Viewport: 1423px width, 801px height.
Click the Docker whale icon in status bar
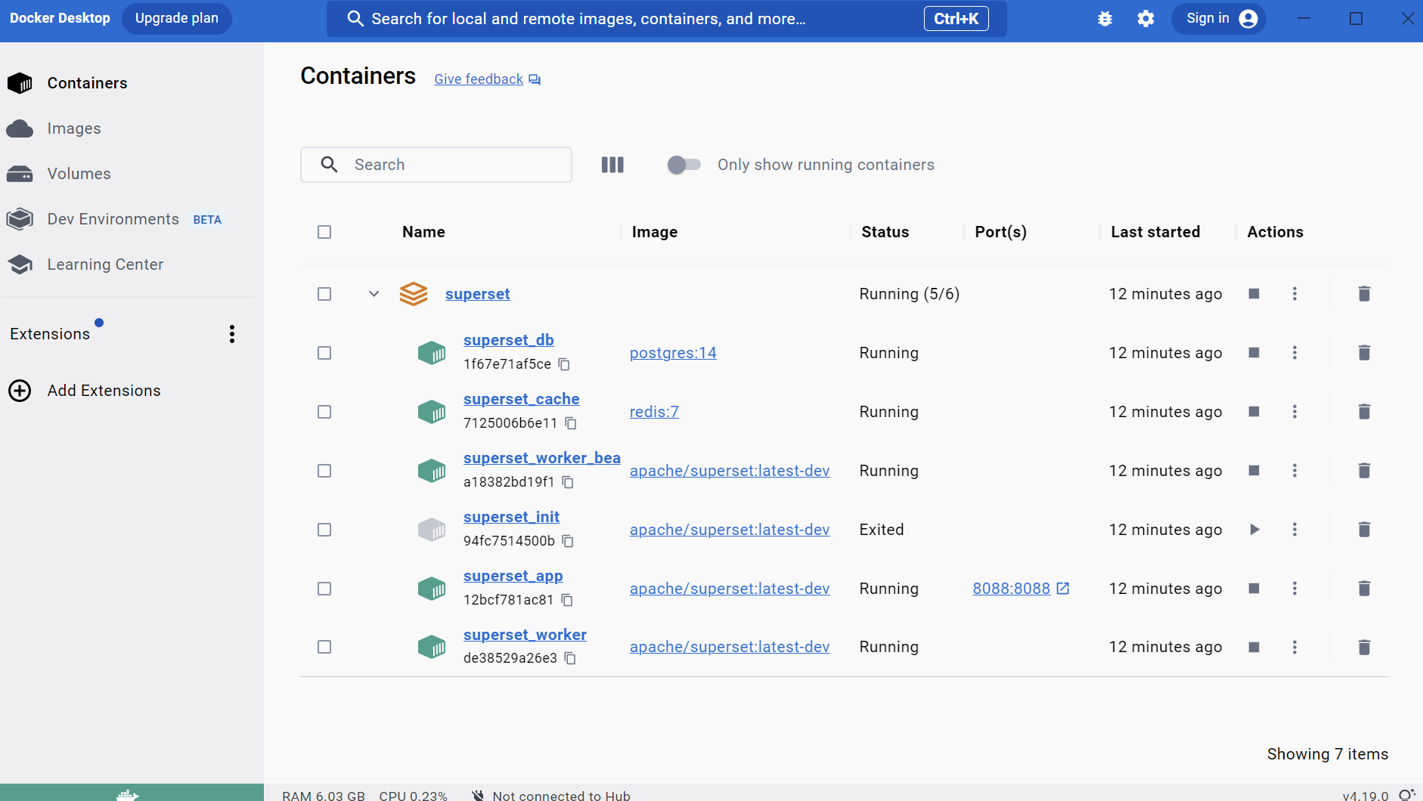(x=128, y=794)
